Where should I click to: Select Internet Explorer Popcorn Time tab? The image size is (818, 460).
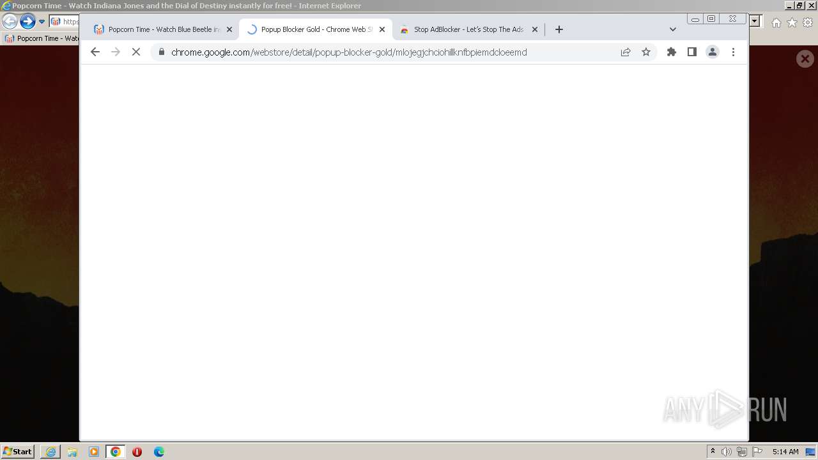[x=41, y=38]
